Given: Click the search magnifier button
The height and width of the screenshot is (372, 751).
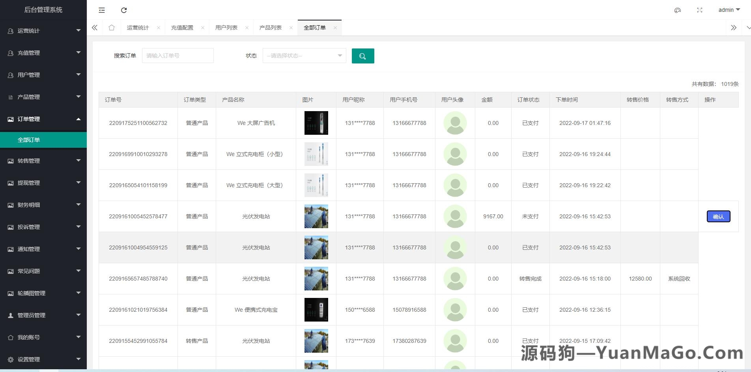Looking at the screenshot, I should pyautogui.click(x=362, y=56).
